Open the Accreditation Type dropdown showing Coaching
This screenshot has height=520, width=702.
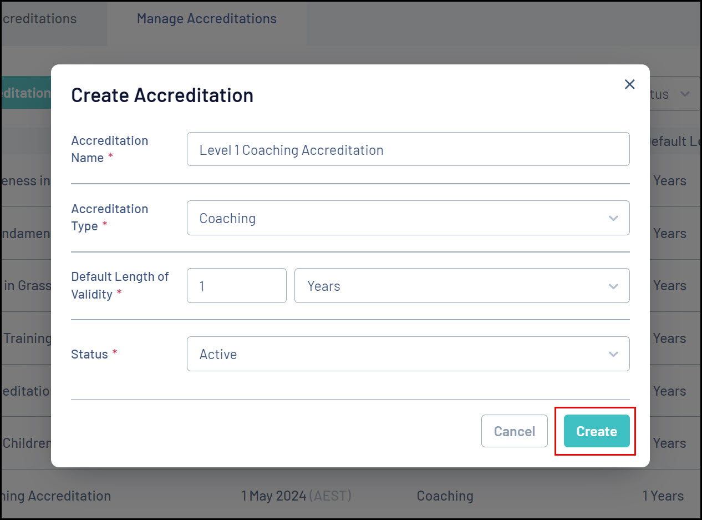coord(408,218)
